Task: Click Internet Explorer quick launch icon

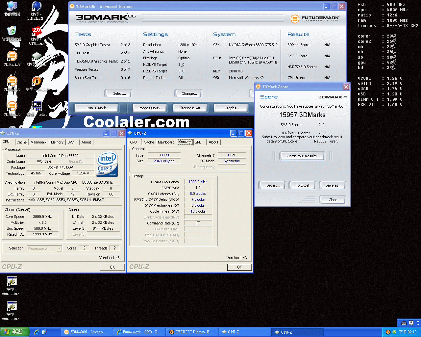Action: tap(37, 332)
